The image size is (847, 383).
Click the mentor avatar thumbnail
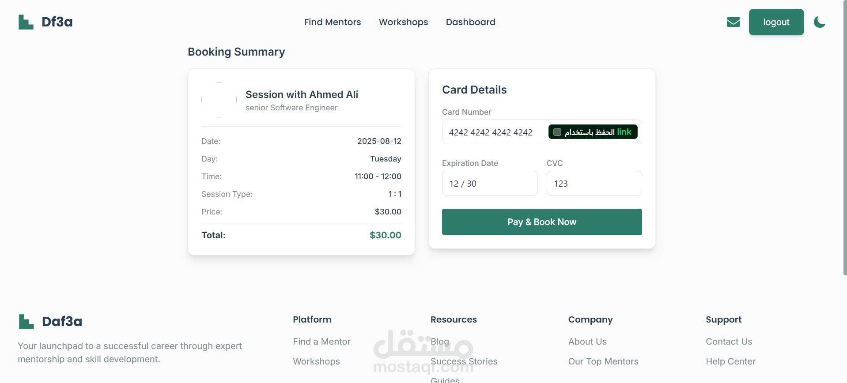pos(219,100)
